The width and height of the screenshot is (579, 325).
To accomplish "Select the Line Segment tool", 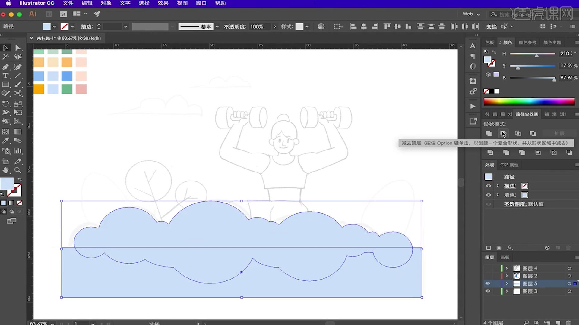I will tap(18, 76).
